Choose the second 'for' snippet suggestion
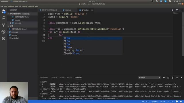 point(93,41)
